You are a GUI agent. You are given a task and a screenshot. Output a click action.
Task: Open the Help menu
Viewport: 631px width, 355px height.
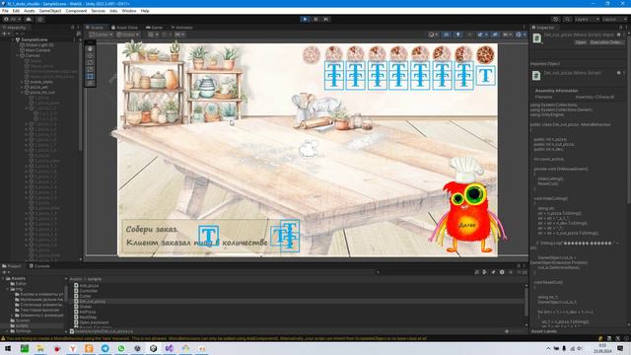point(145,11)
